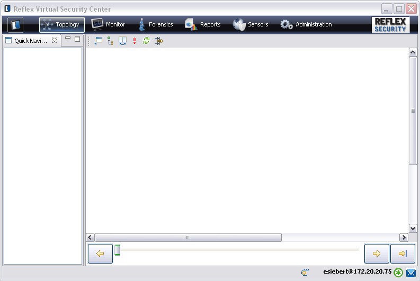Go to the Reports section
Viewport: 420px width, 281px height.
tap(203, 25)
